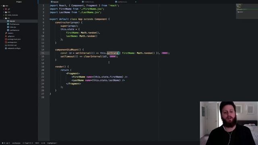Open LastName.jsx from the project tree
Image resolution: width=258 pixels, height=145 pixels.
[x=15, y=30]
